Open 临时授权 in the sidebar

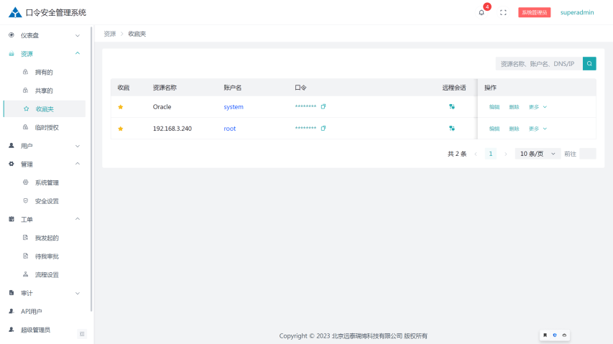(46, 127)
